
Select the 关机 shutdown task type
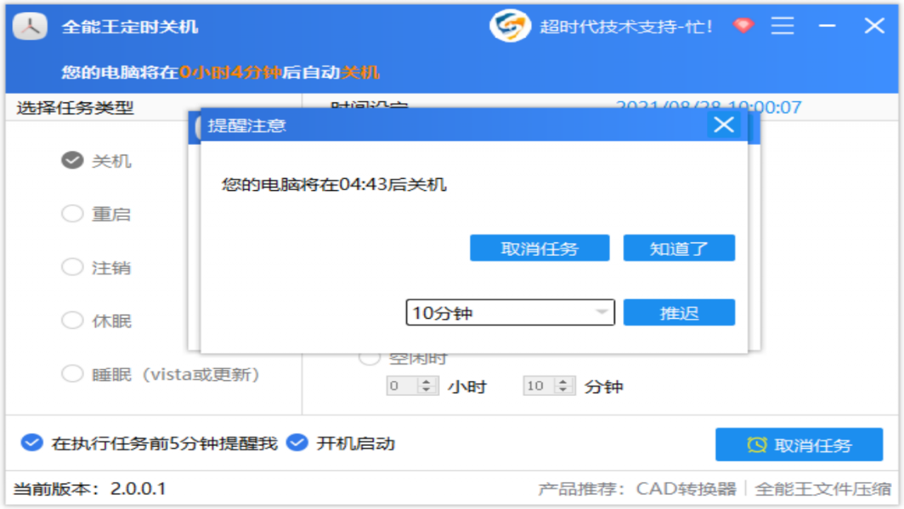tap(71, 160)
